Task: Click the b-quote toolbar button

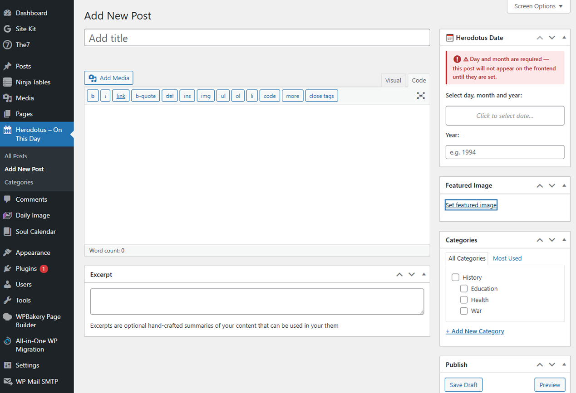Action: point(145,96)
